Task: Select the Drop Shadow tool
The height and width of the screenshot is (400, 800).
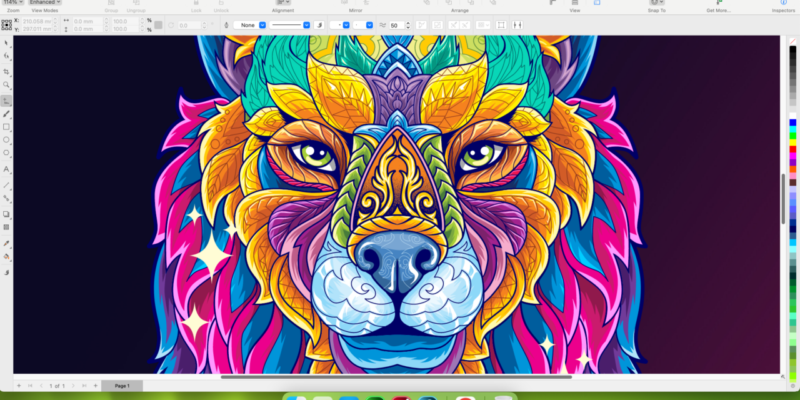Action: (x=6, y=214)
